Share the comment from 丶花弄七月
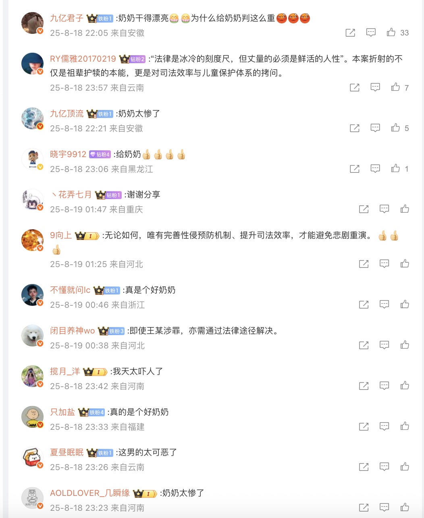The height and width of the screenshot is (518, 424). 364,209
